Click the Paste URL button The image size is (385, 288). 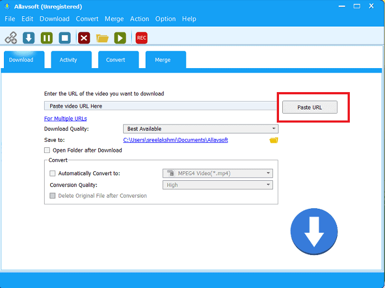pos(310,107)
